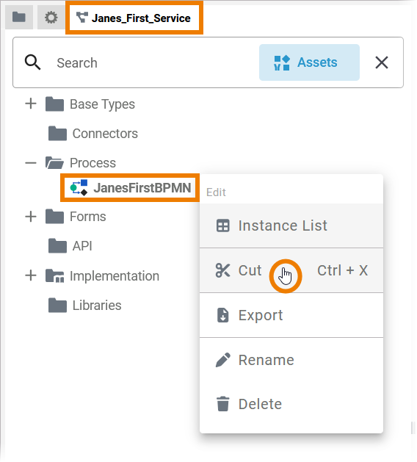
Task: Click the Cut scissors icon
Action: (222, 270)
